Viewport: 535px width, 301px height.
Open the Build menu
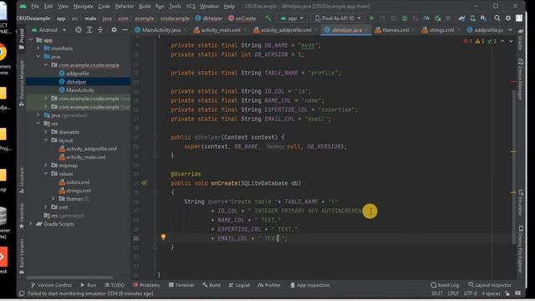[x=145, y=6]
